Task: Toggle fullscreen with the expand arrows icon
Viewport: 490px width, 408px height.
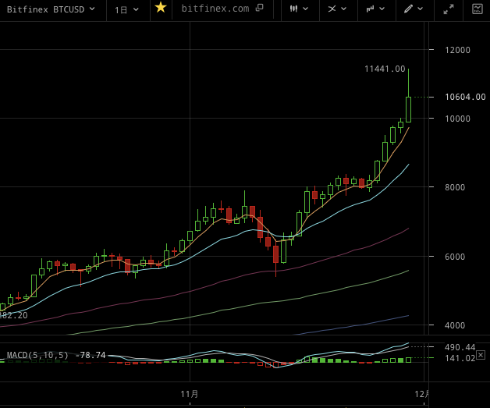Action: [449, 9]
